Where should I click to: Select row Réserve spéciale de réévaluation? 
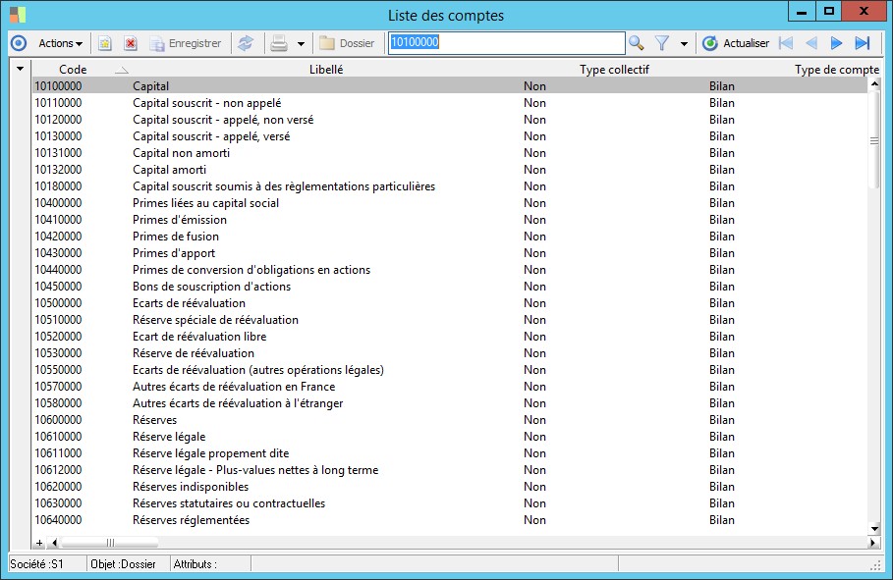450,320
